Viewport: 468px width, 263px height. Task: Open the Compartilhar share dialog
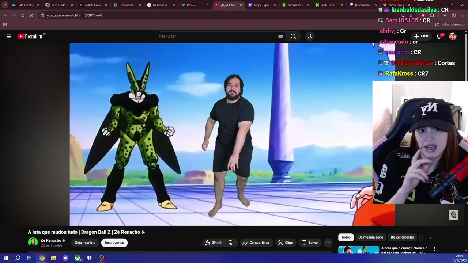click(x=256, y=243)
